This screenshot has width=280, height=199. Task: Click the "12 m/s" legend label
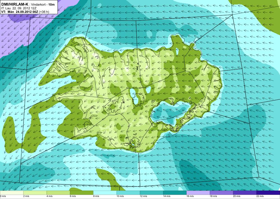point(144,196)
